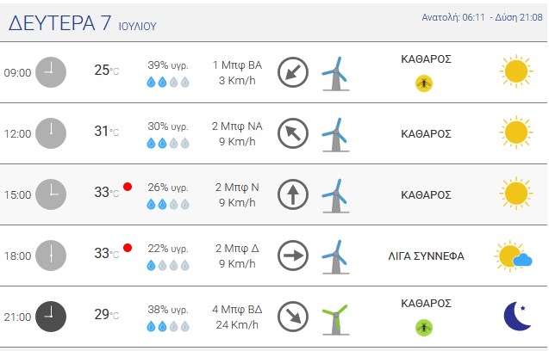
Task: Click the moon icon at 21:00
Action: [517, 316]
